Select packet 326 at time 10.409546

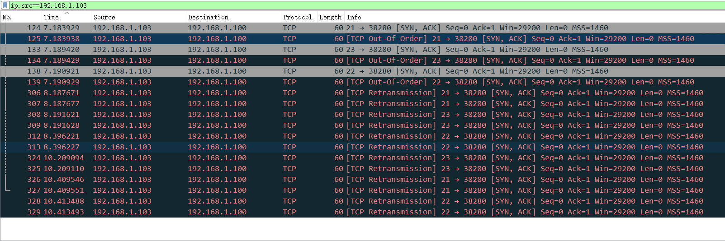(x=362, y=180)
